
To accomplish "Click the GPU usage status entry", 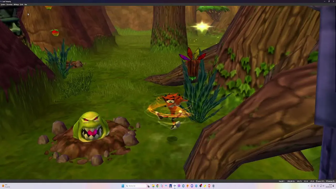I will (x=299, y=181).
